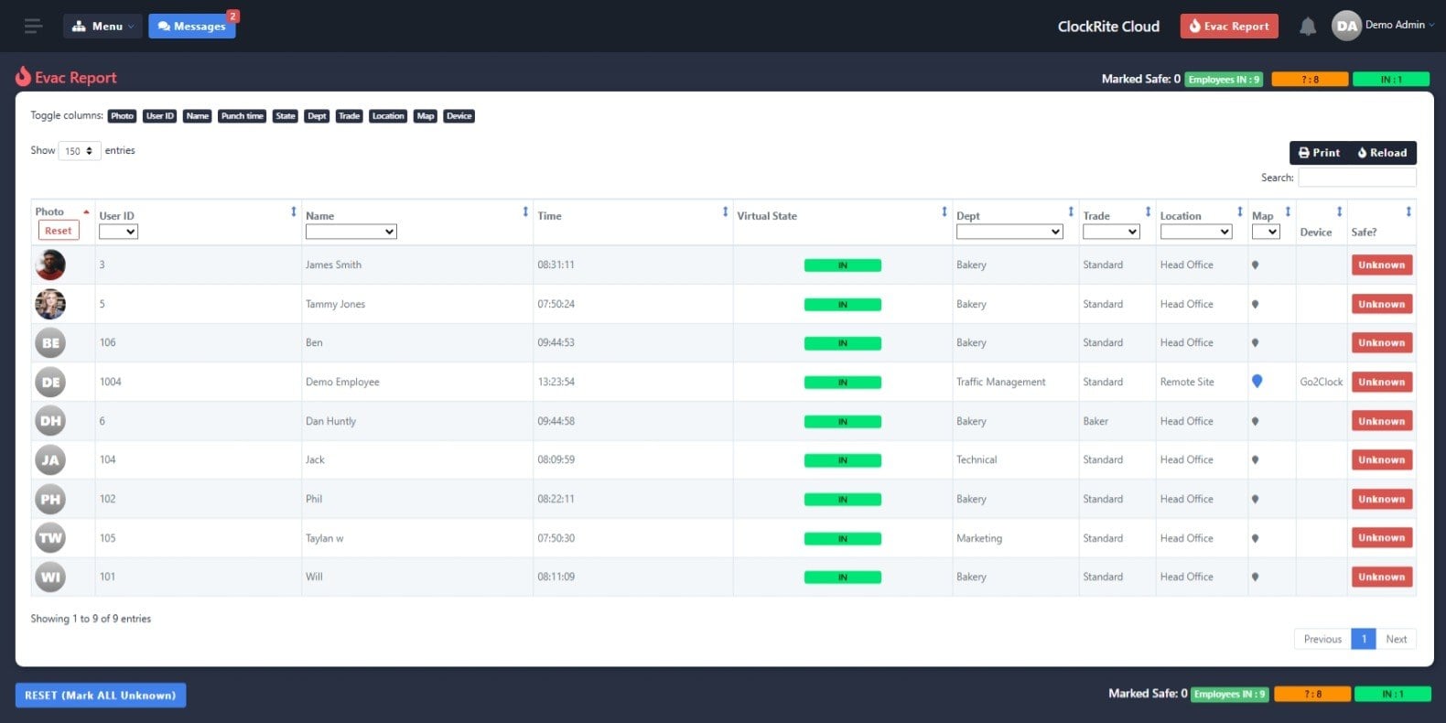This screenshot has height=723, width=1446.
Task: Open Messages in the top bar
Action: point(192,26)
